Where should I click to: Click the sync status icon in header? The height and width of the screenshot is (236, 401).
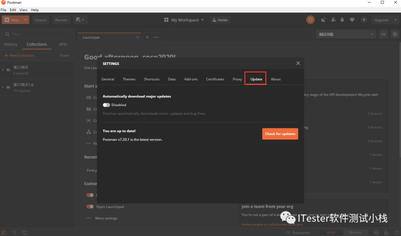310,20
